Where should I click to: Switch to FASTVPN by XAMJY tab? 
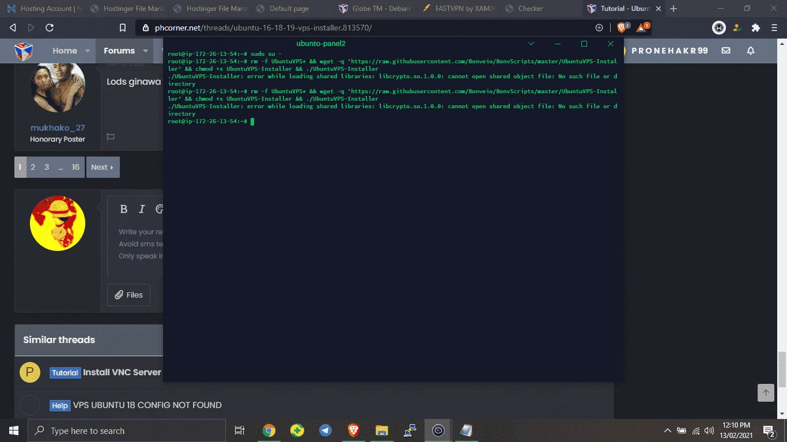click(x=459, y=9)
